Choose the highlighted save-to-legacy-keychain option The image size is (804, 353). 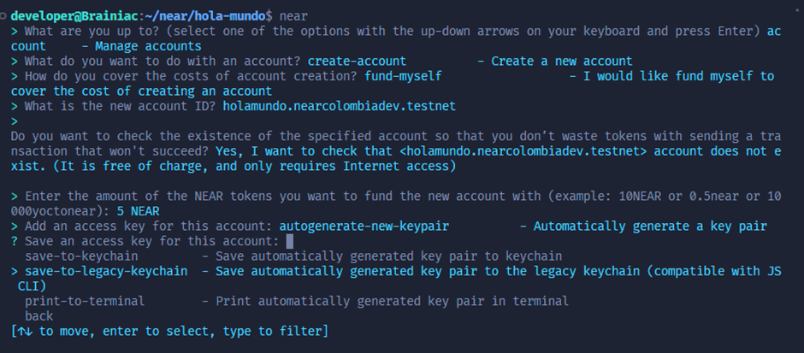click(x=107, y=271)
